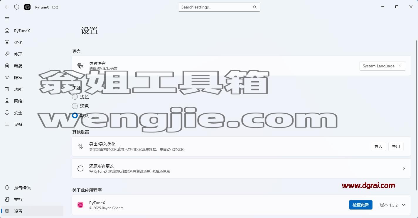The width and height of the screenshot is (418, 218).
Task: Click the 还原所有更改 title text
Action: pyautogui.click(x=102, y=166)
